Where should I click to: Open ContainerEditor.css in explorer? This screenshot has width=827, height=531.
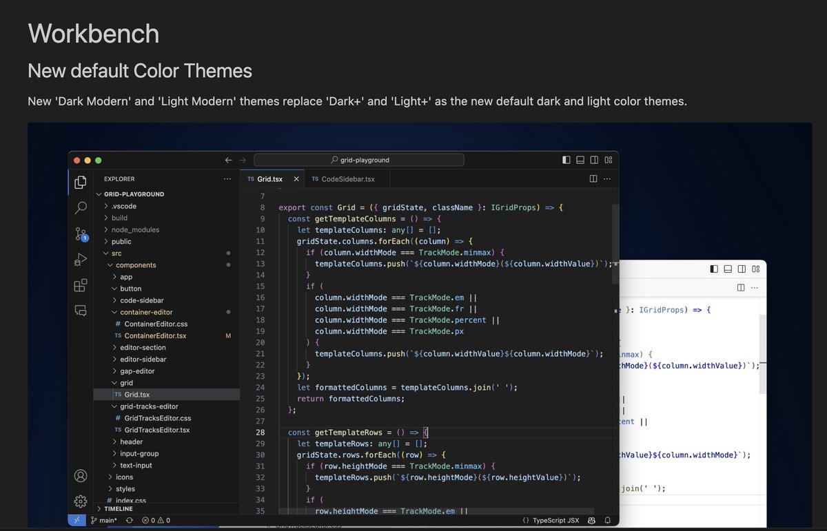pos(166,324)
